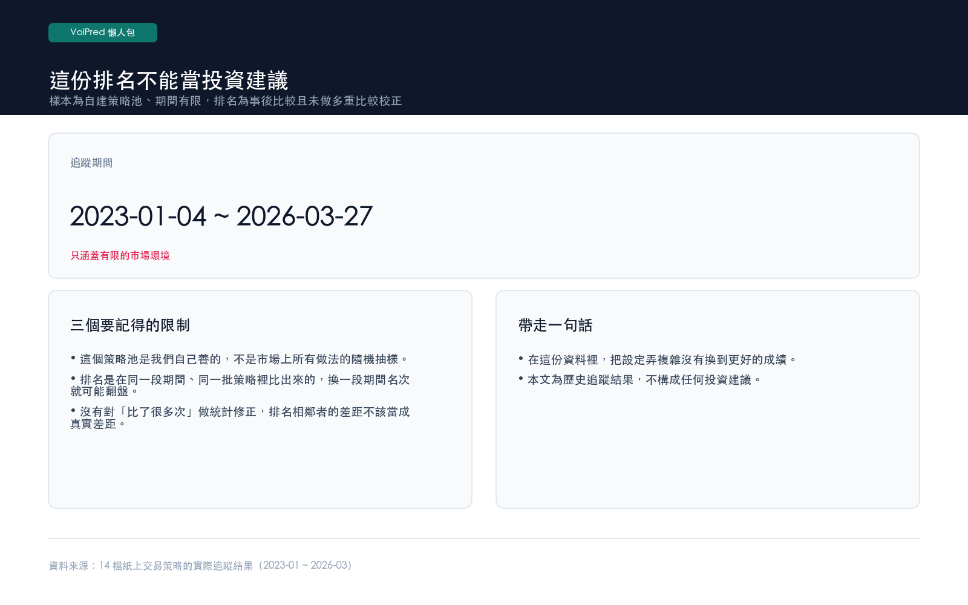Viewport: 968px width, 605px height.
Task: Click the date range 2023-01-04 ~ 2026-03-27
Action: [x=221, y=217]
